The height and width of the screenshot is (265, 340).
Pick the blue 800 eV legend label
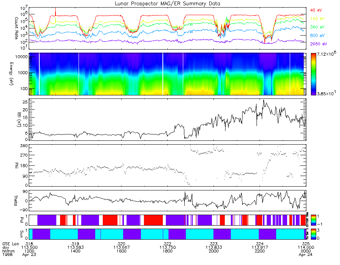pos(317,35)
